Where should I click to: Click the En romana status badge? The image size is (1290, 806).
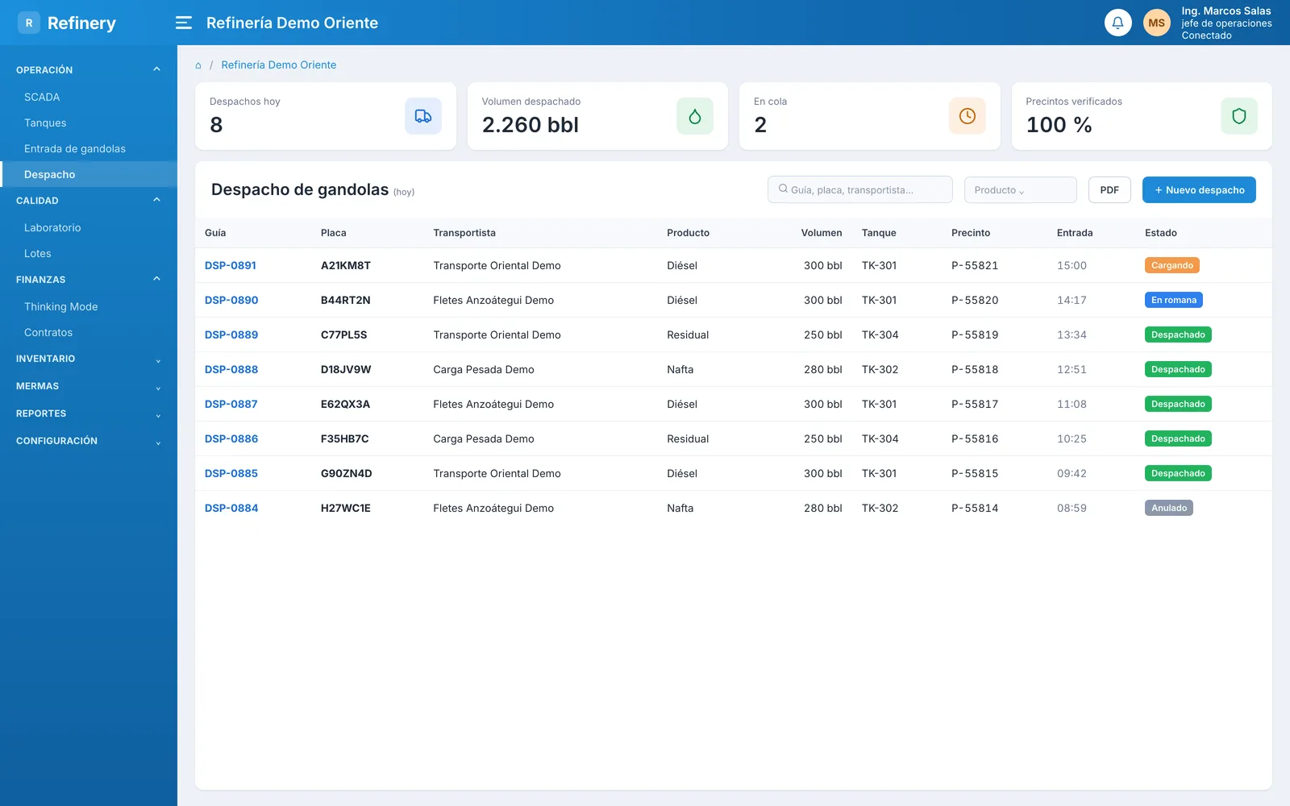point(1174,300)
